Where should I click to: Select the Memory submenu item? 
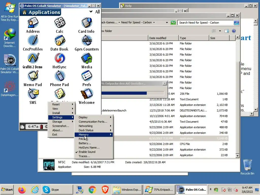tap(94, 135)
